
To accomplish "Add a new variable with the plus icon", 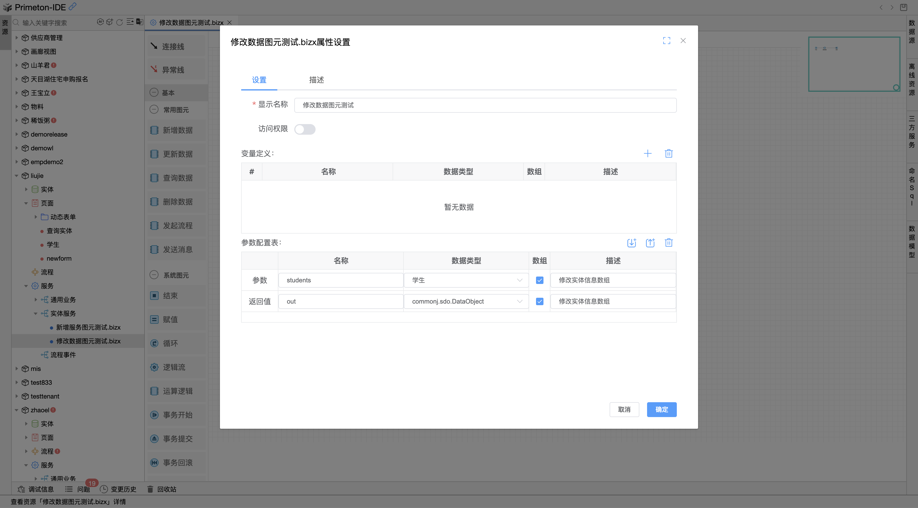I will (x=648, y=153).
